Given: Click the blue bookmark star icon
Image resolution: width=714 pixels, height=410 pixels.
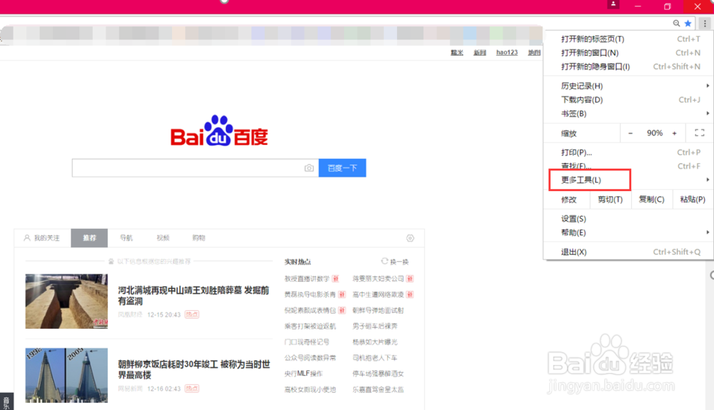Looking at the screenshot, I should [x=688, y=24].
